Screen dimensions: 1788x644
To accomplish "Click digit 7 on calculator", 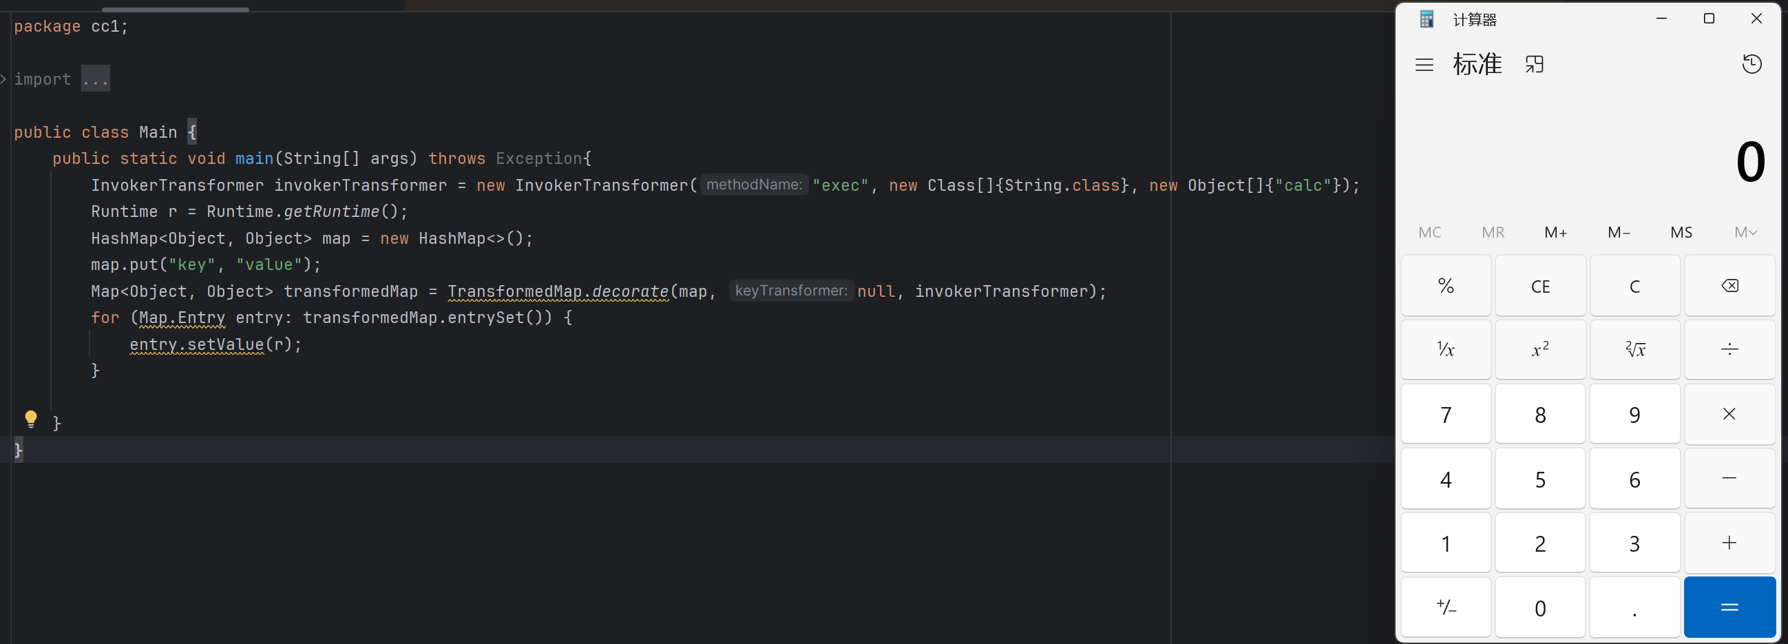I will pos(1446,414).
